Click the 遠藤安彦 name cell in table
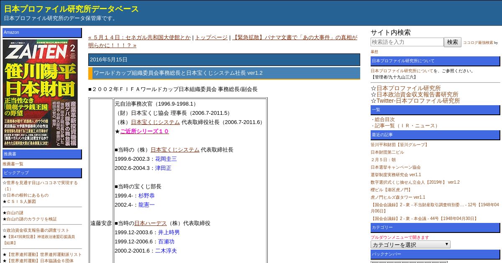 101,223
